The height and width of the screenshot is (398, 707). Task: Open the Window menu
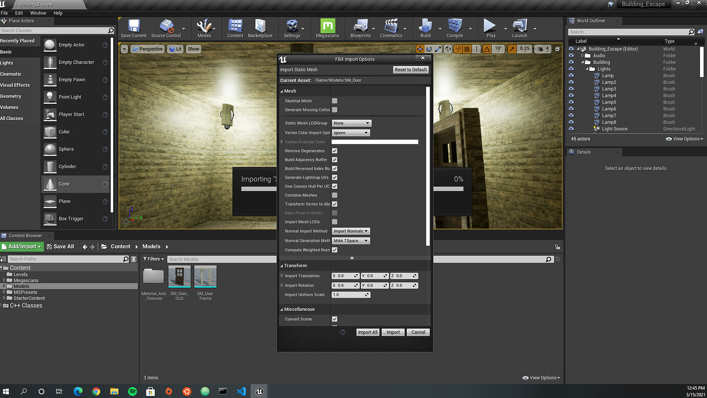pyautogui.click(x=38, y=13)
